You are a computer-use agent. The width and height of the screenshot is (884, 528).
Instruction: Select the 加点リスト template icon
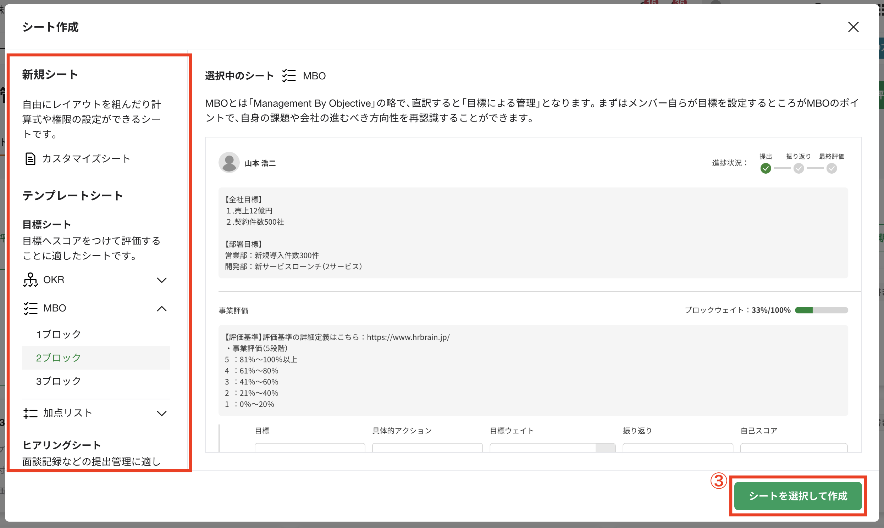(x=30, y=413)
